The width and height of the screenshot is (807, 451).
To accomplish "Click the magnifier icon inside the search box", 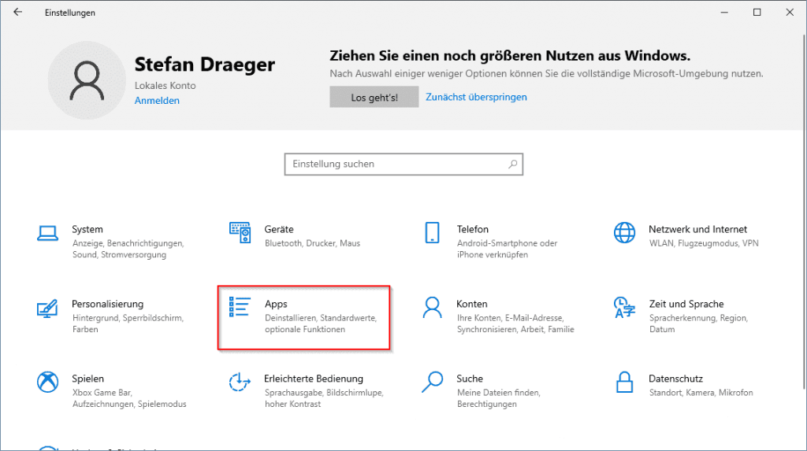I will [512, 165].
